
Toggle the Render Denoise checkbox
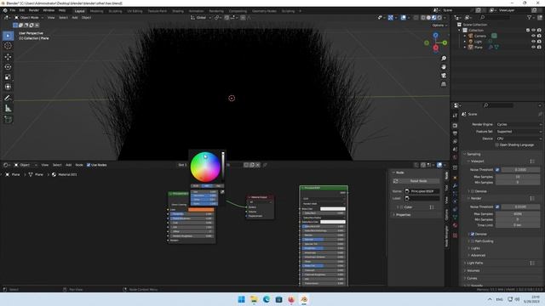(x=473, y=235)
